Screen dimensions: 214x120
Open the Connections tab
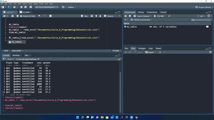click(152, 12)
